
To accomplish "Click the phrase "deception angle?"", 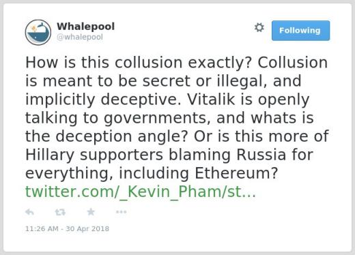I will [x=122, y=136].
